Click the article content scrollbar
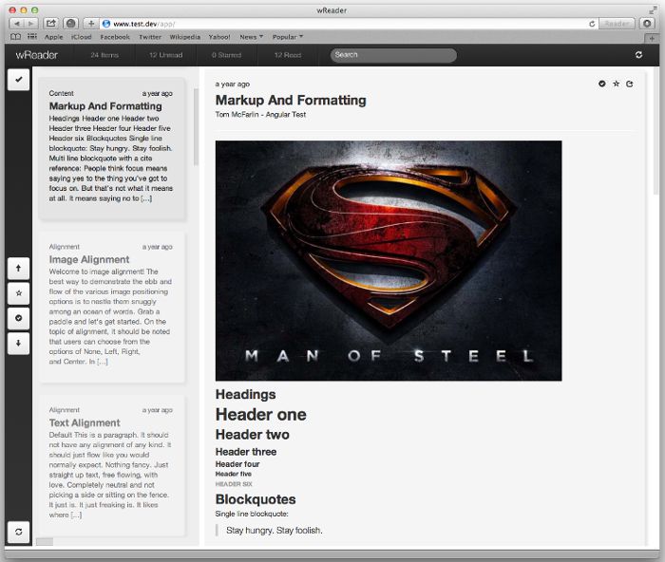665x562 pixels. point(656,131)
